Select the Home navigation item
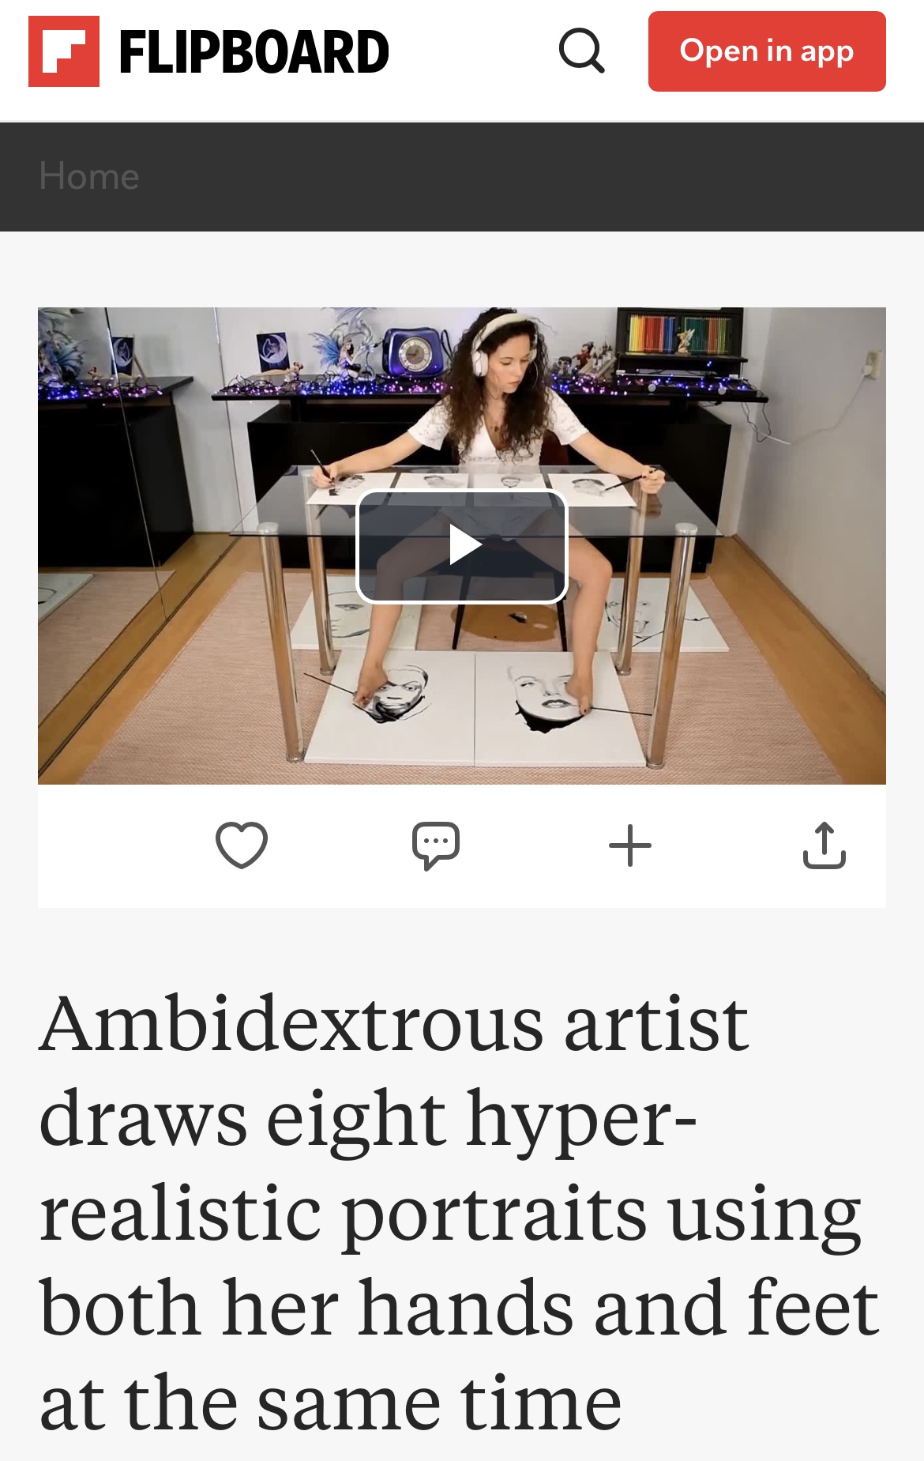 click(89, 176)
